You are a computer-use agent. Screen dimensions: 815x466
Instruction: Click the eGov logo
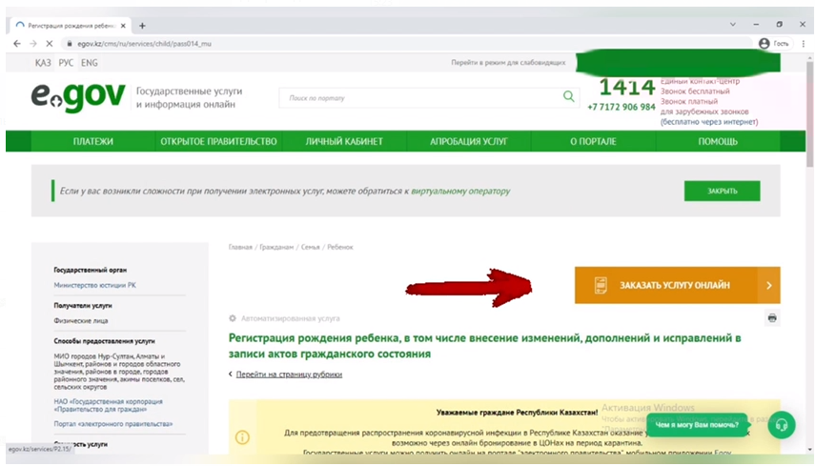pos(78,96)
